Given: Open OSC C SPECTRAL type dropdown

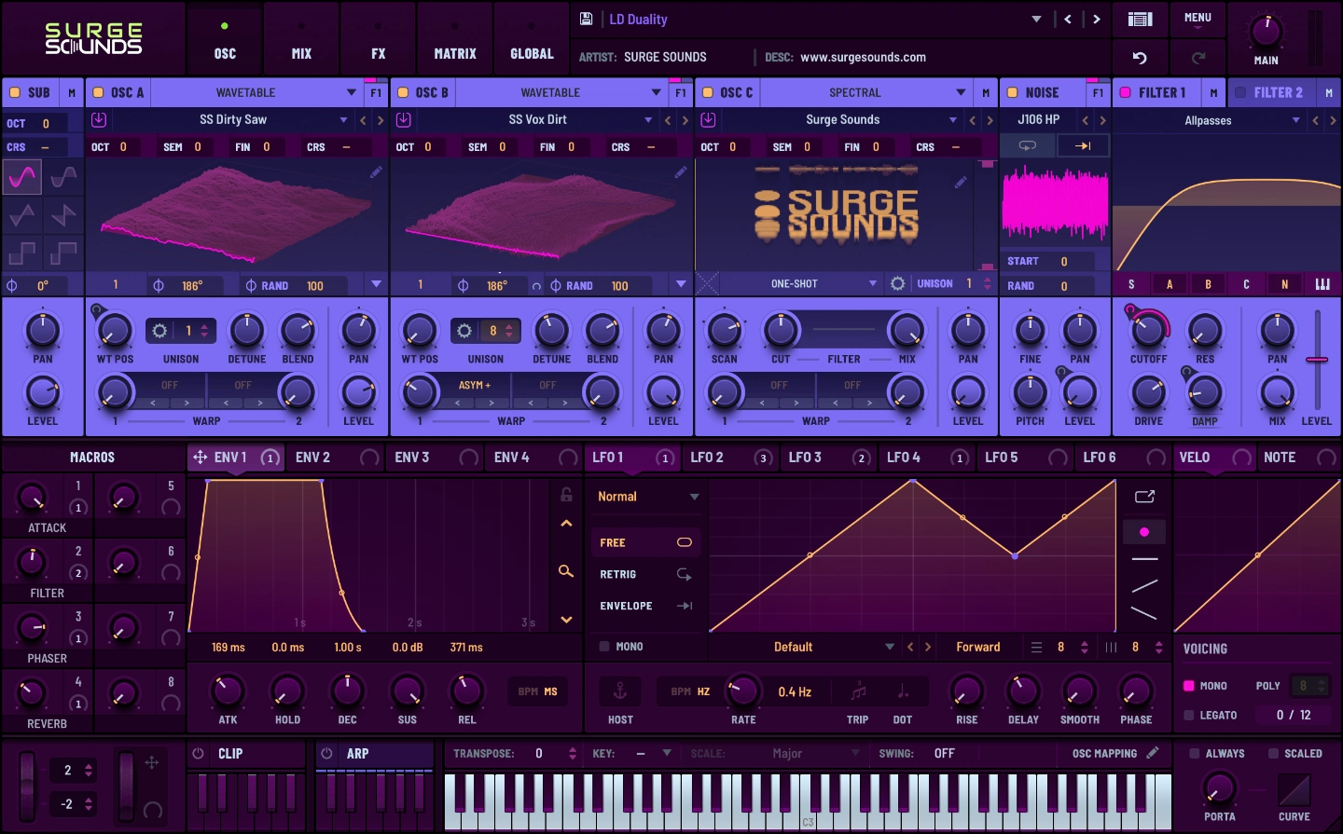Looking at the screenshot, I should (961, 92).
